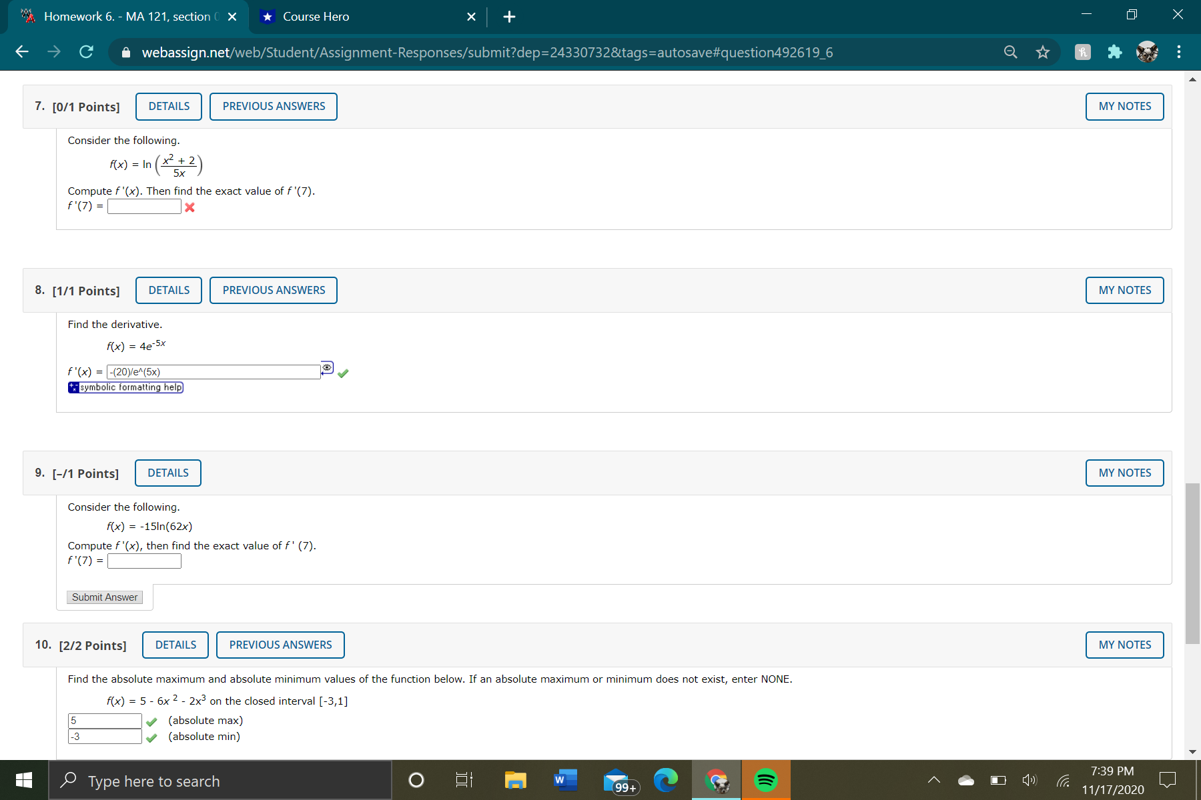1201x800 pixels.
Task: Click the f'(7) answer box in question 9
Action: (144, 561)
